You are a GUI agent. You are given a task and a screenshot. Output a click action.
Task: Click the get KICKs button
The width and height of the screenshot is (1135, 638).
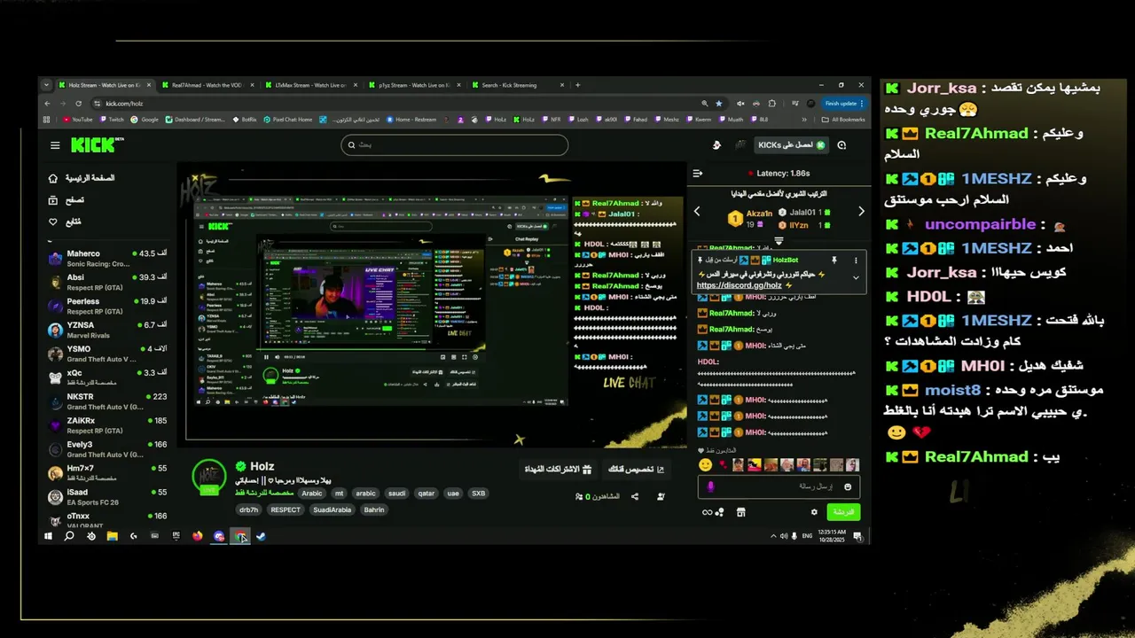[792, 145]
